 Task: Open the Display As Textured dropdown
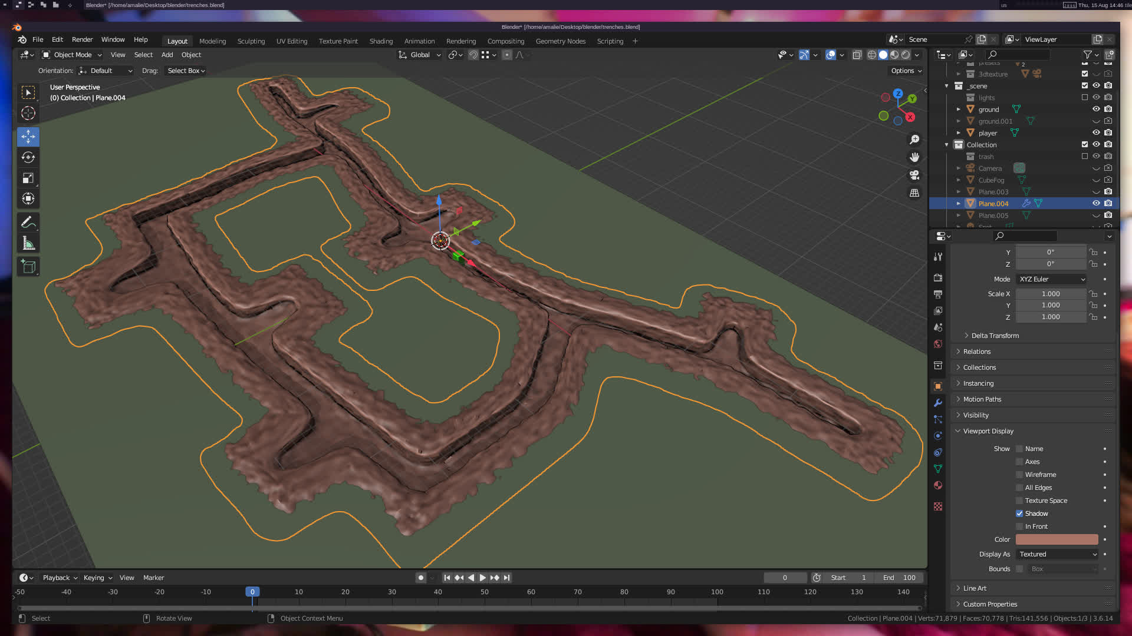(1058, 554)
